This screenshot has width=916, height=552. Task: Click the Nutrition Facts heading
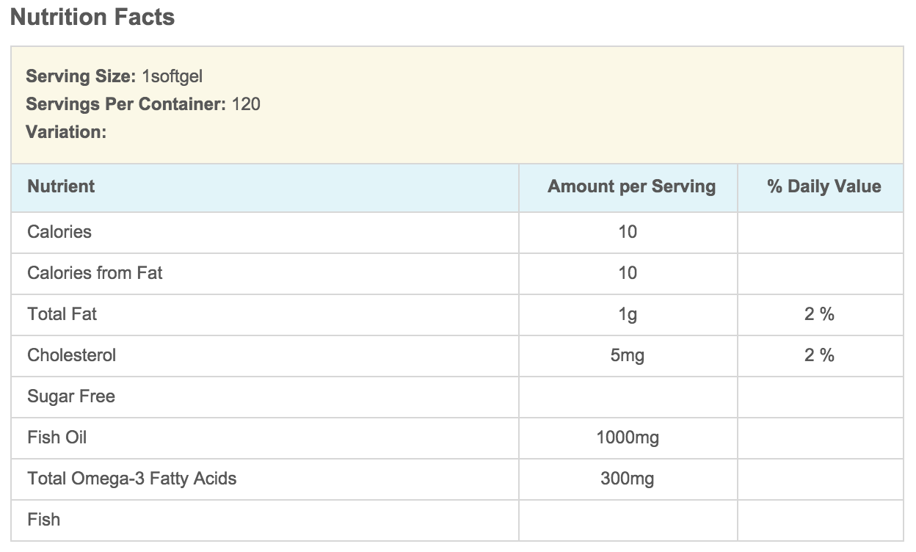pyautogui.click(x=92, y=17)
